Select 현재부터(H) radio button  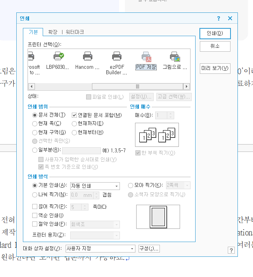coord(74,132)
